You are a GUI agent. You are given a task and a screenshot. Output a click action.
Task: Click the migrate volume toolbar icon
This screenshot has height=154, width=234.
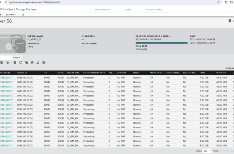click(x=32, y=62)
